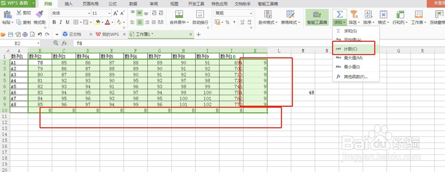
Task: Open number format 常规 dropdown
Action: pyautogui.click(x=251, y=13)
